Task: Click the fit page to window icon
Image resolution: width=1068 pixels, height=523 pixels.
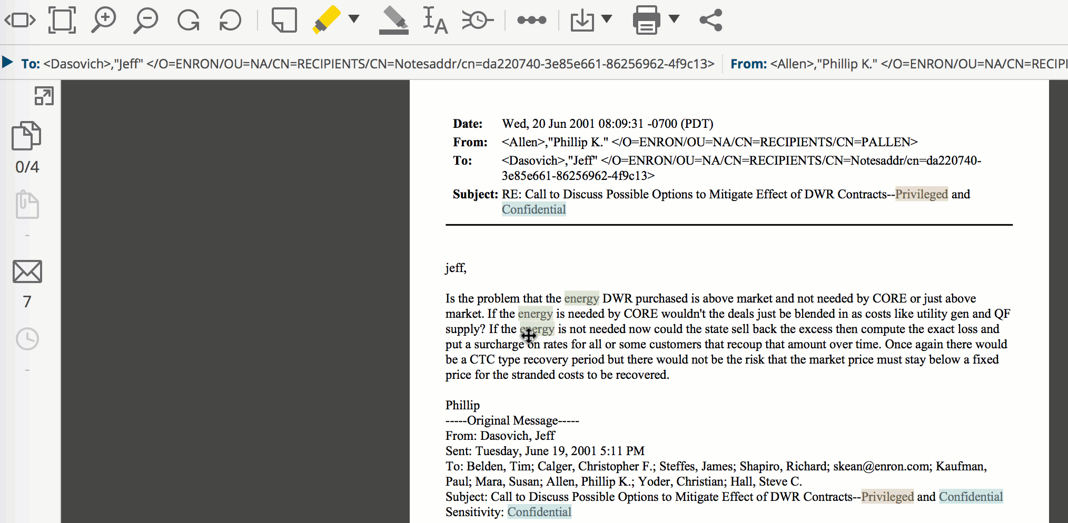Action: [62, 21]
